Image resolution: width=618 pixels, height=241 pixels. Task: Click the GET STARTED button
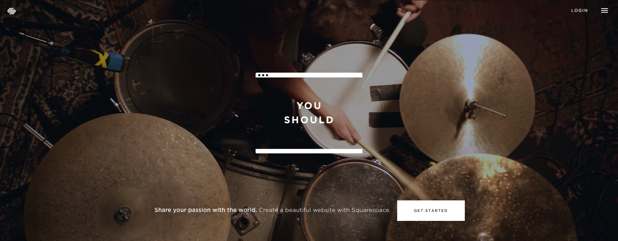click(x=431, y=210)
